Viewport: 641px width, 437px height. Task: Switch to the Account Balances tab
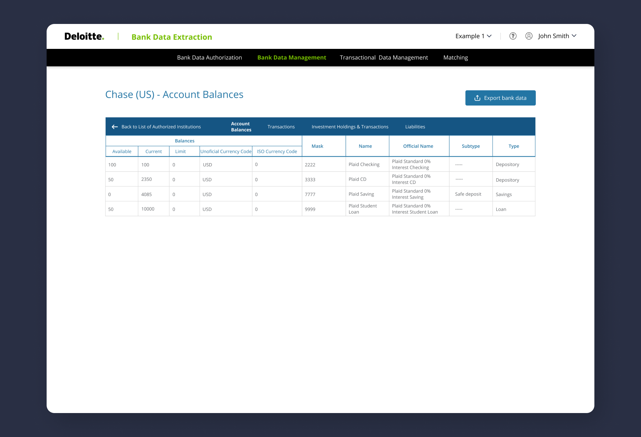click(241, 127)
